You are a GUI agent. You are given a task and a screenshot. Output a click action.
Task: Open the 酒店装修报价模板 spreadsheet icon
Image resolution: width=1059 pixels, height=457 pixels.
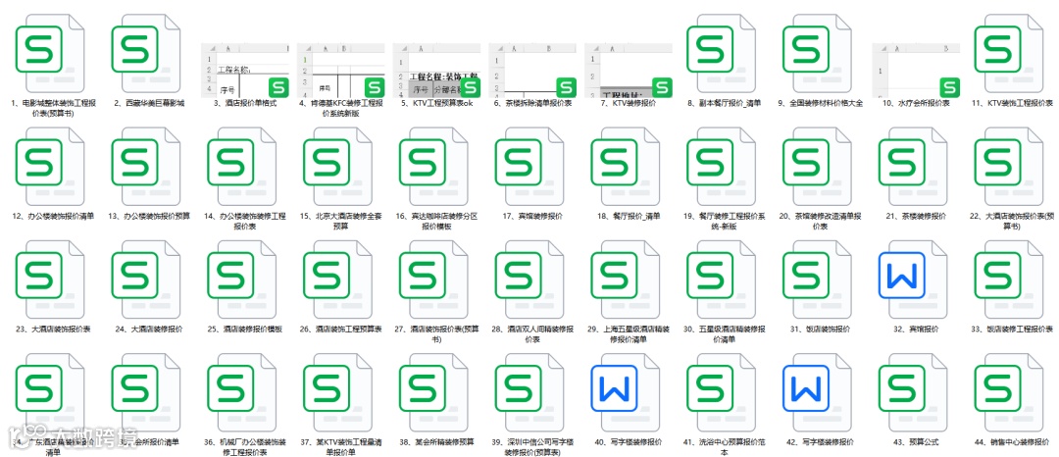pos(242,280)
